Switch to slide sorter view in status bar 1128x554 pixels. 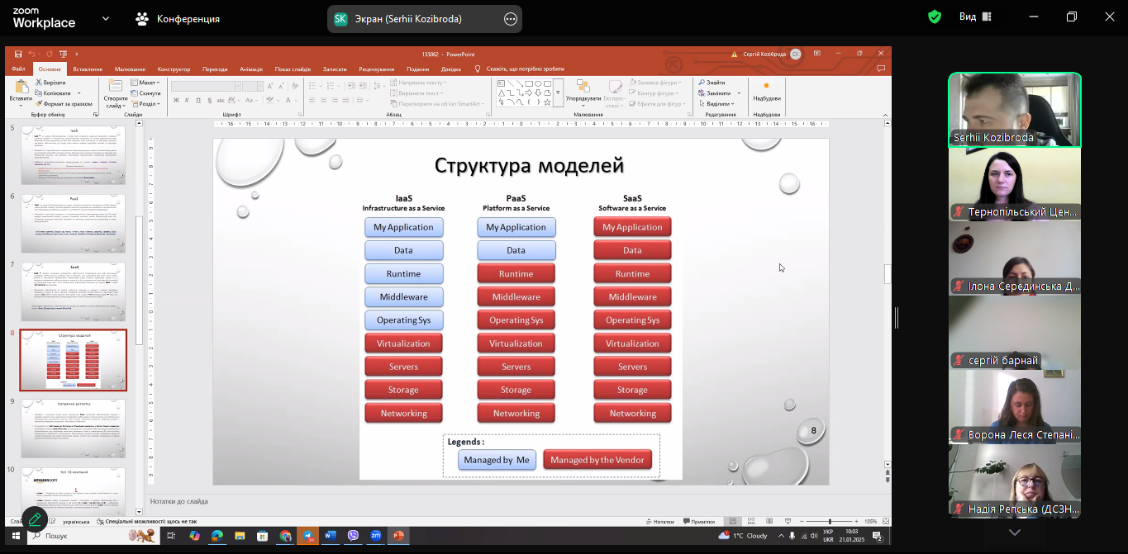(x=750, y=522)
